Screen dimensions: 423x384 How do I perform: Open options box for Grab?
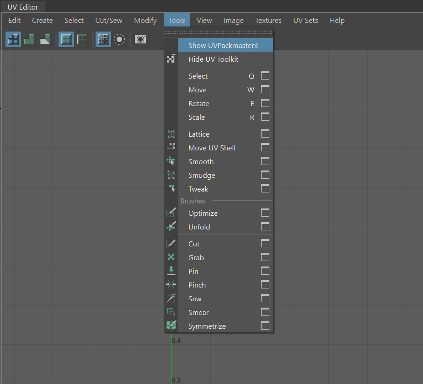pyautogui.click(x=265, y=257)
